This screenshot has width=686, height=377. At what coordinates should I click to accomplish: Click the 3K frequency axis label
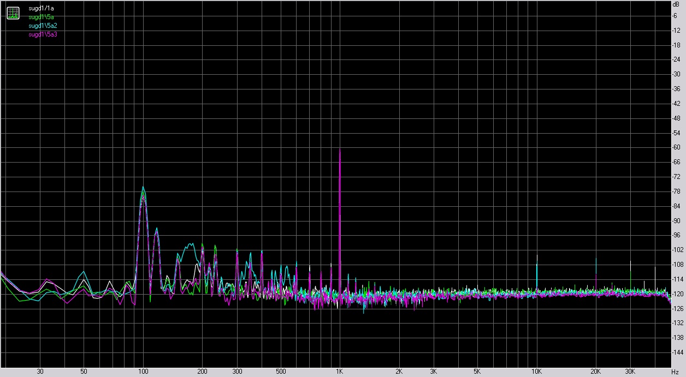(x=434, y=372)
